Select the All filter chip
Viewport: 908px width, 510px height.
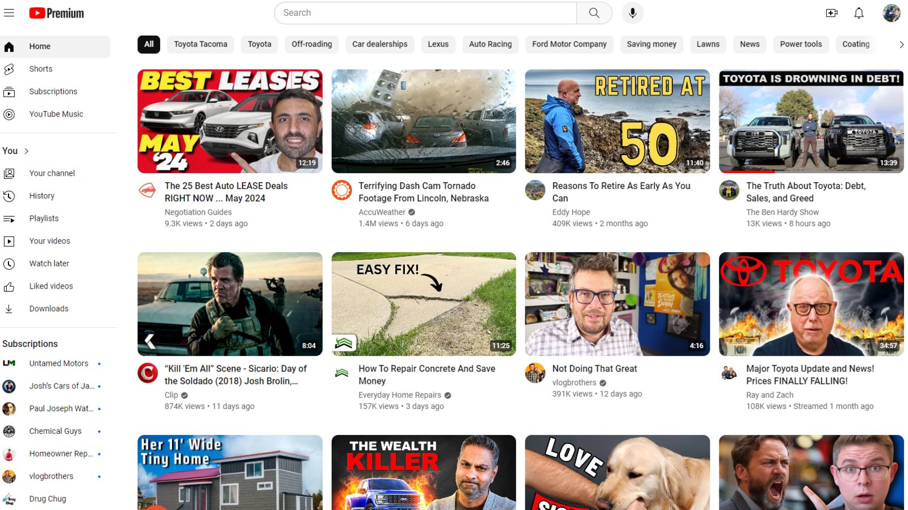[149, 44]
